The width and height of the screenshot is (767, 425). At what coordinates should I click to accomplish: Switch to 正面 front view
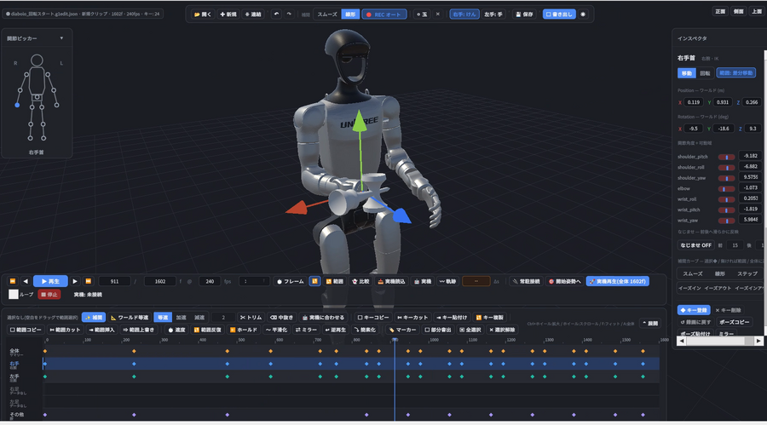click(720, 11)
